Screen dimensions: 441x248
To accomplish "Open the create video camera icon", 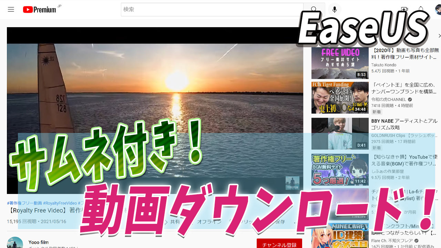I will tap(404, 9).
